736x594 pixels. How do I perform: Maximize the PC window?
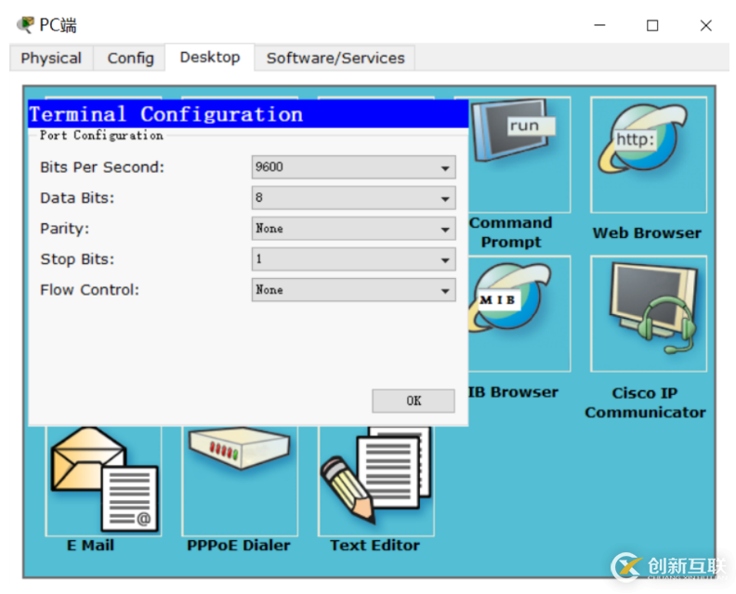click(x=652, y=25)
